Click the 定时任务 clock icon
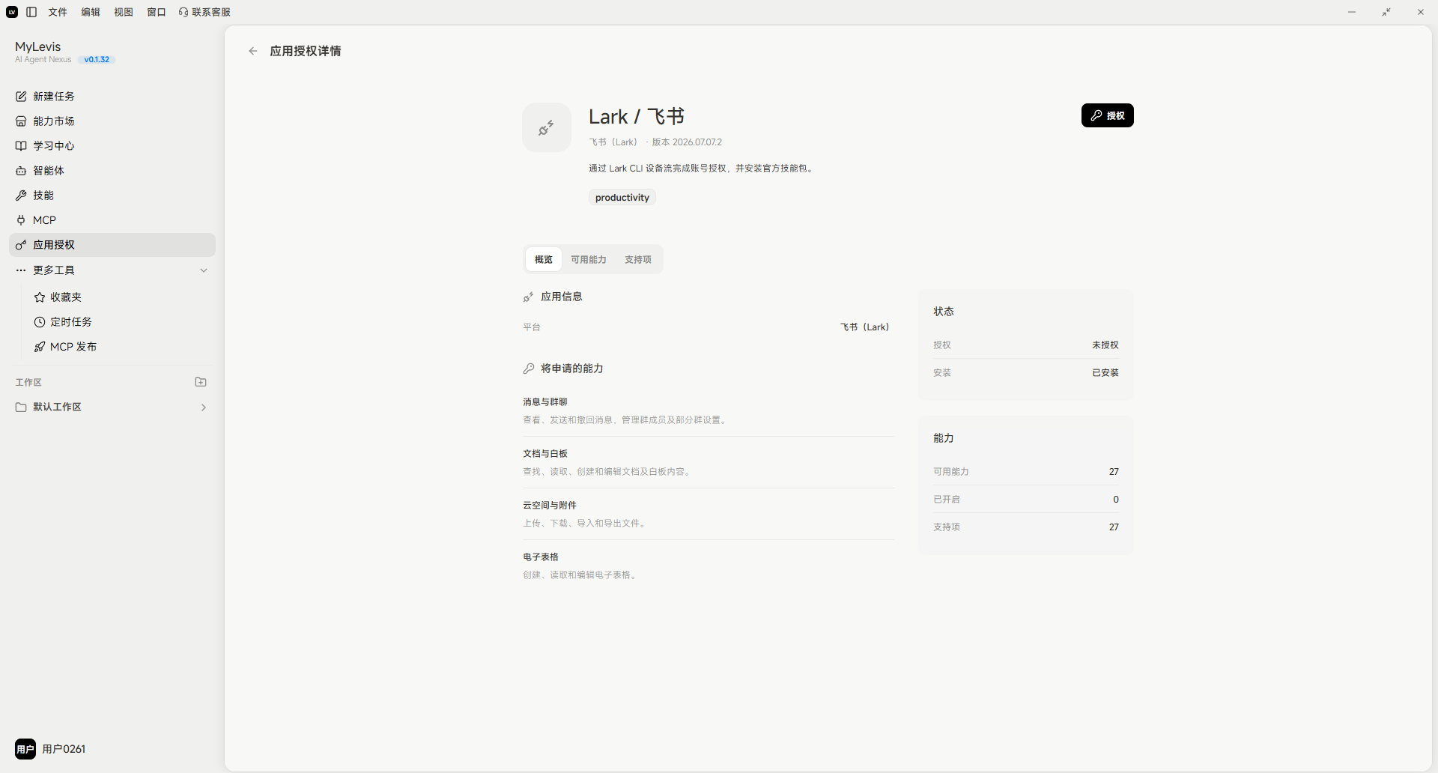 point(40,322)
